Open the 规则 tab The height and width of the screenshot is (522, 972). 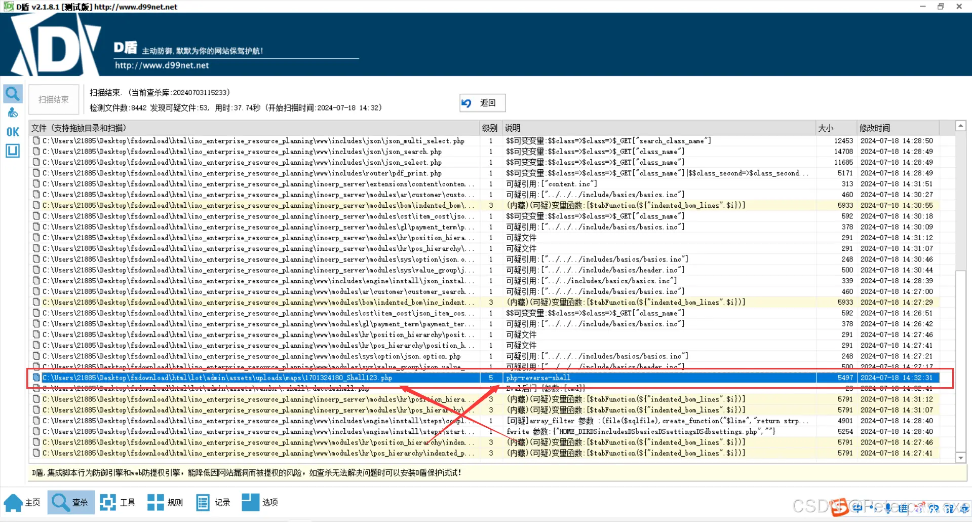(x=165, y=502)
